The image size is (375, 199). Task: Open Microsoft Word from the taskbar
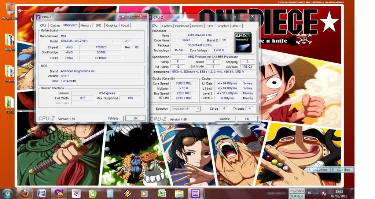pyautogui.click(x=42, y=193)
